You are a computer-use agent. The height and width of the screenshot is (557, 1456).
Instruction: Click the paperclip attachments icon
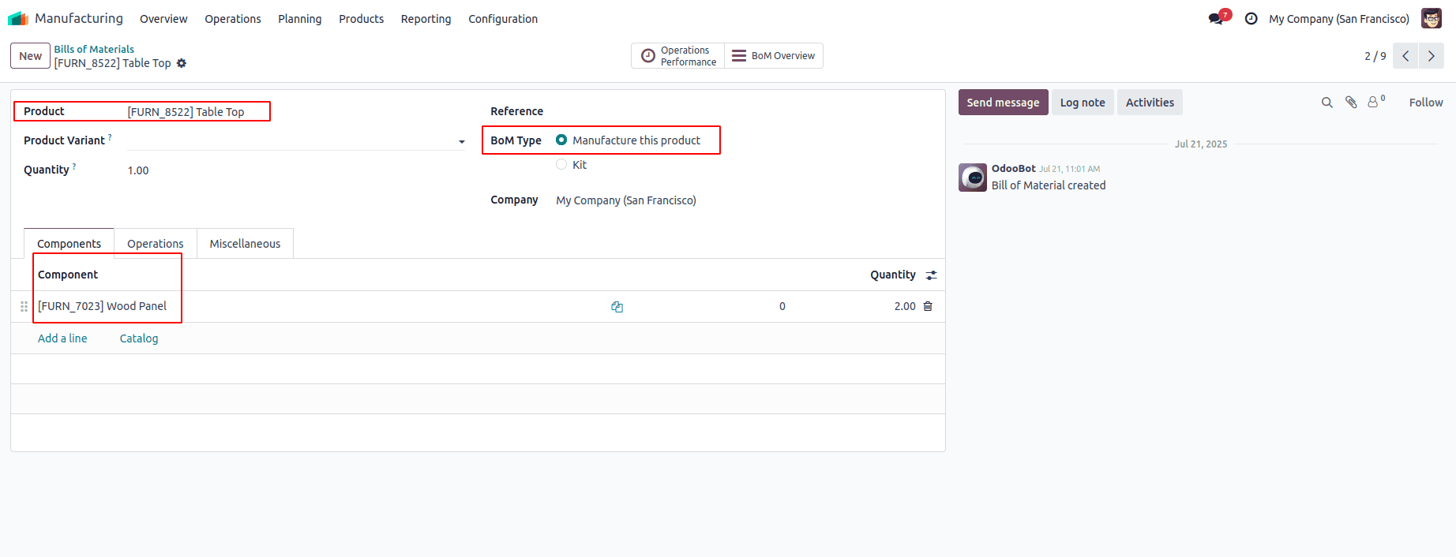tap(1351, 103)
